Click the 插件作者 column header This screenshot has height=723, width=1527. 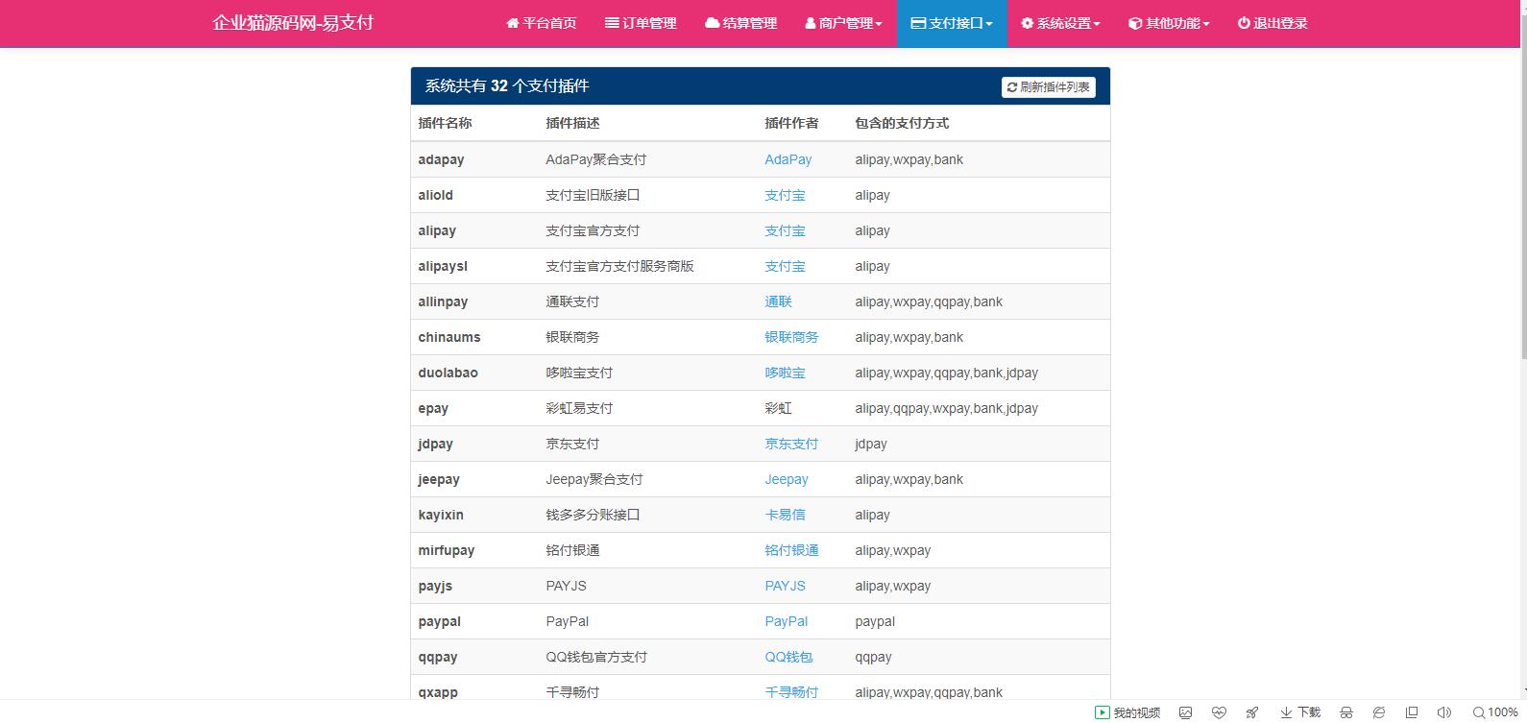791,123
